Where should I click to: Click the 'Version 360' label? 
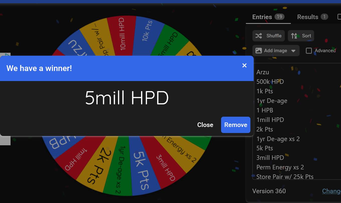269,191
